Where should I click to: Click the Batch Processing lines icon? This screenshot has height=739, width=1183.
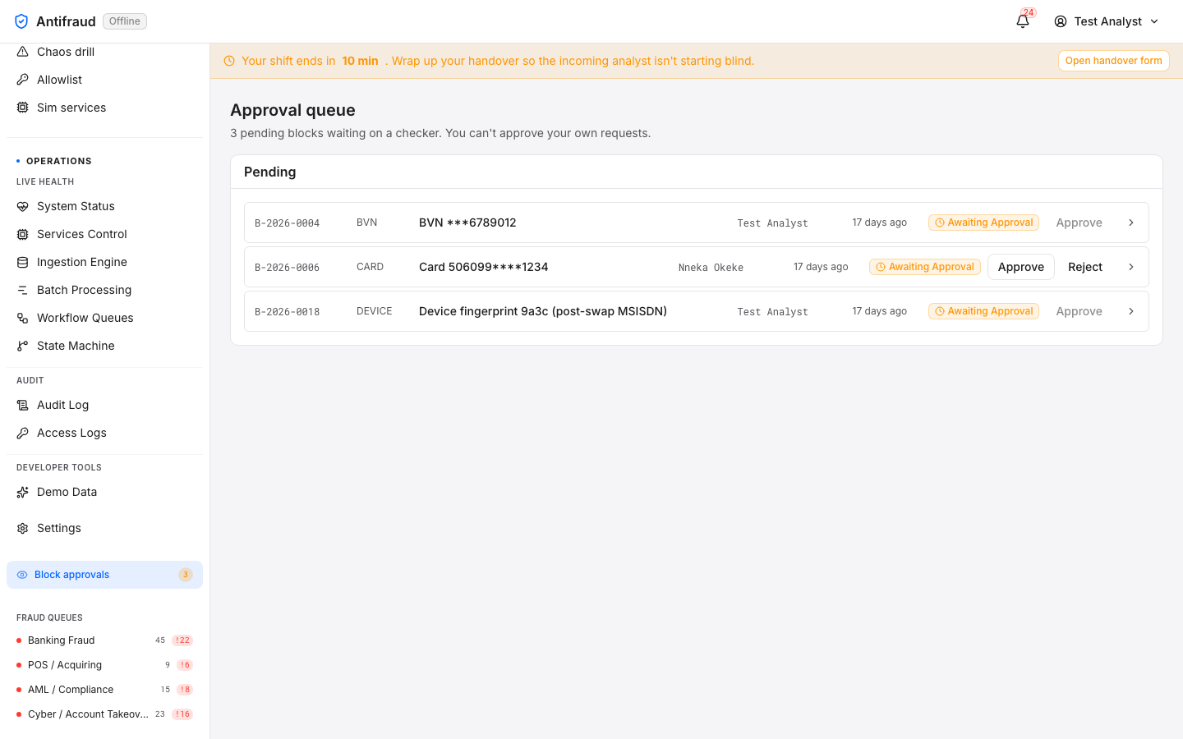click(x=23, y=290)
